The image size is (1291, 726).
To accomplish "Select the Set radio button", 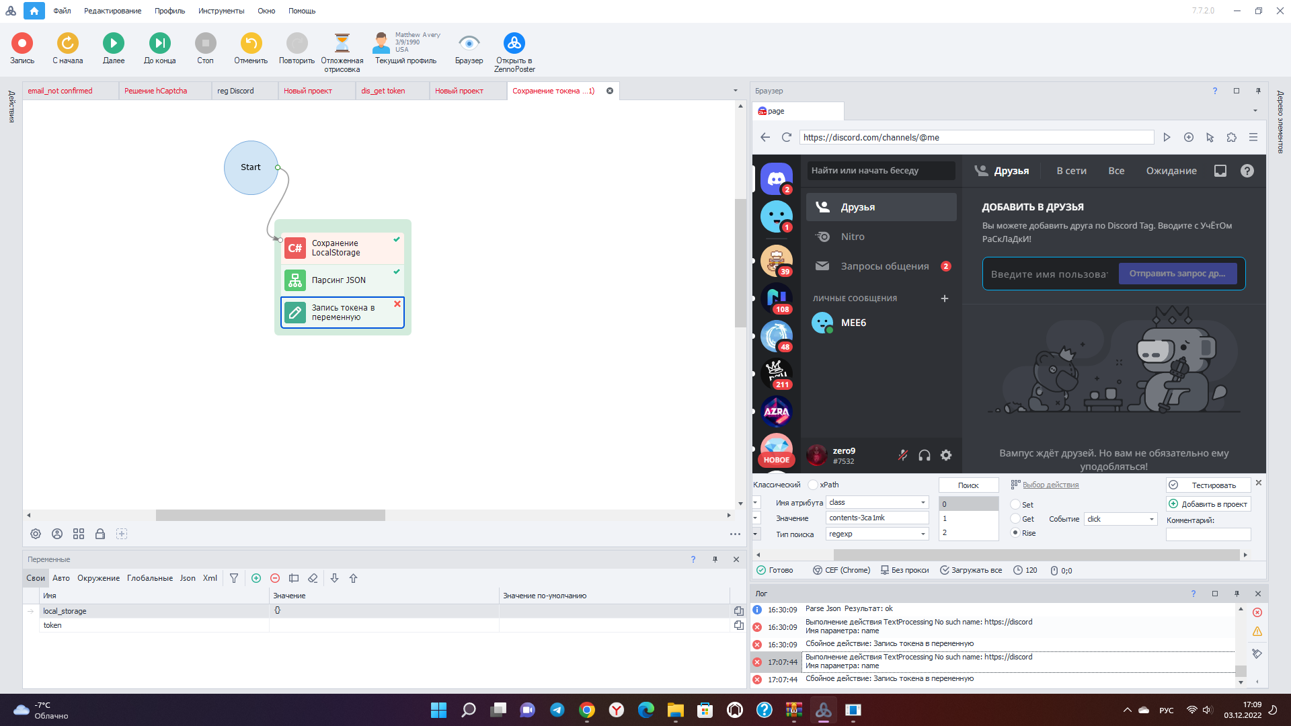I will [1015, 505].
